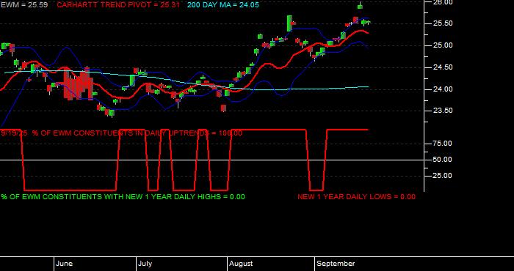Click the topmost green candlestick near 26.00
514x271 pixels.
click(x=360, y=6)
